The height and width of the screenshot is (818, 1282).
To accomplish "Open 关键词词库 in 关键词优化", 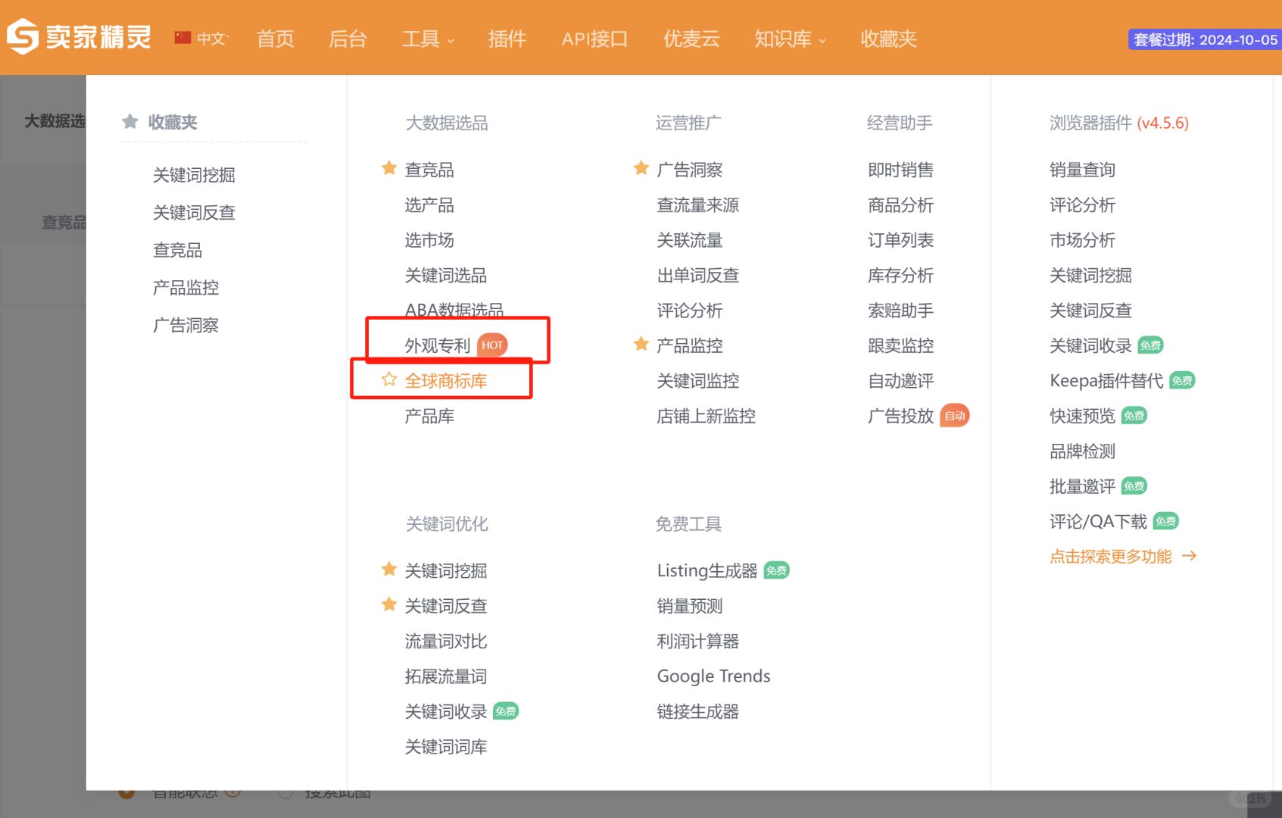I will tap(446, 747).
